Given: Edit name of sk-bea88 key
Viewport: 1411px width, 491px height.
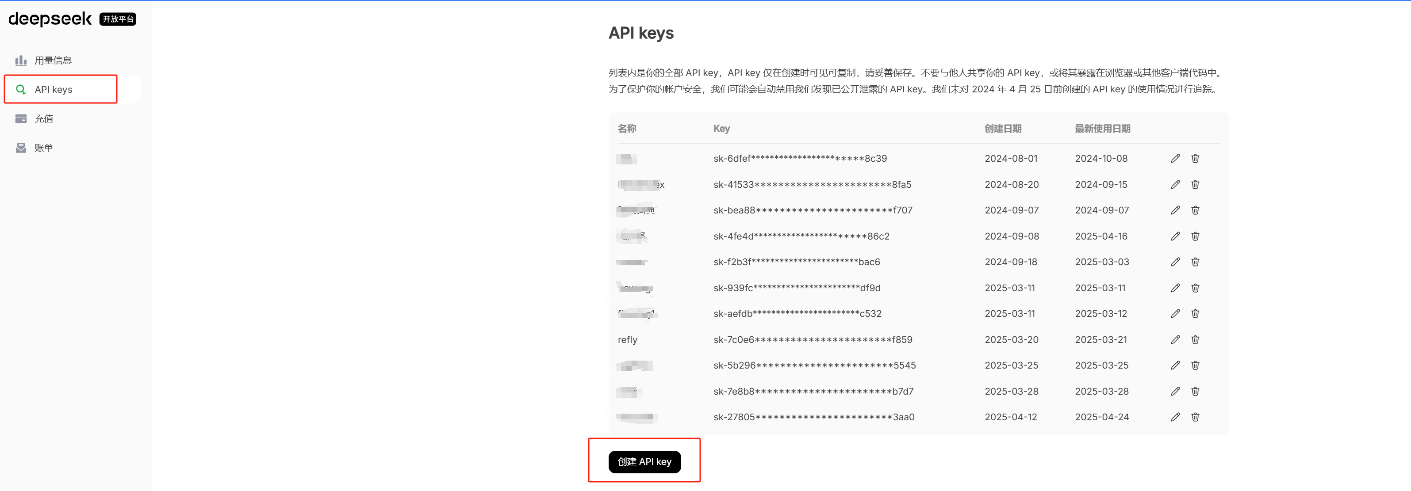Looking at the screenshot, I should click(1175, 210).
